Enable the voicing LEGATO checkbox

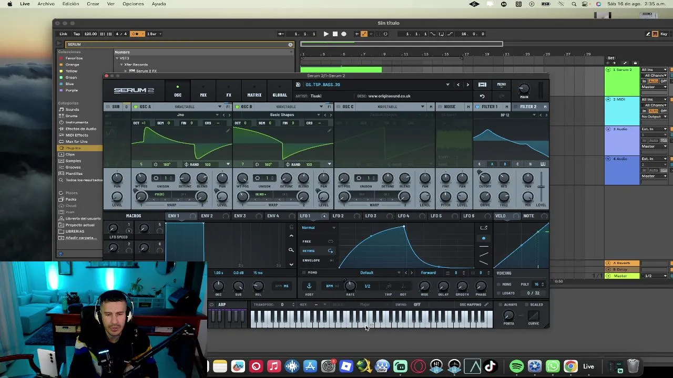(498, 293)
